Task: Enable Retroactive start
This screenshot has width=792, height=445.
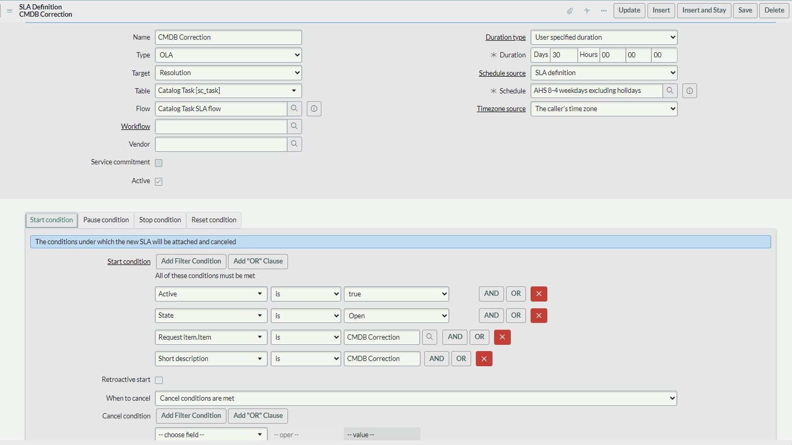Action: tap(159, 380)
